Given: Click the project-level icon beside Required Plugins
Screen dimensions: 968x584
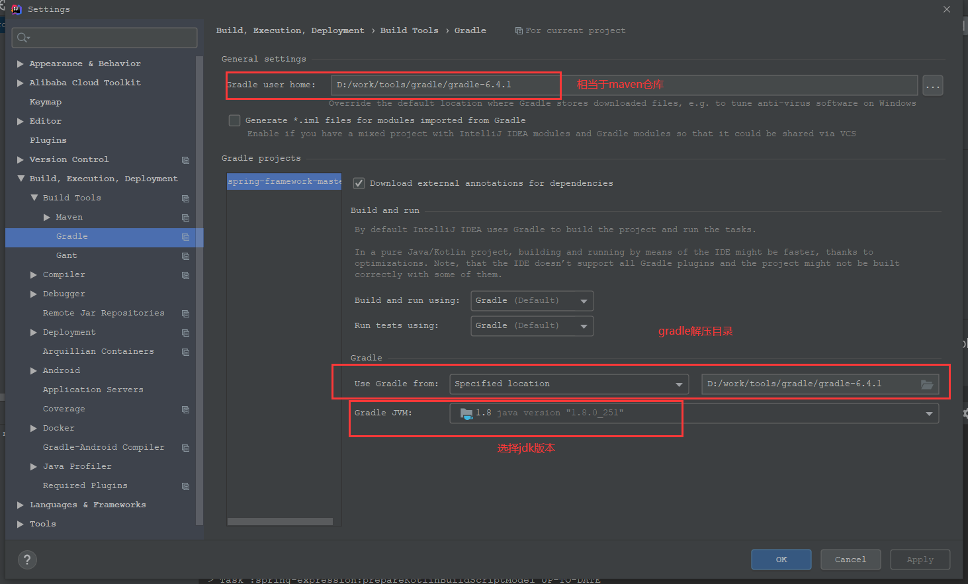Looking at the screenshot, I should tap(185, 486).
